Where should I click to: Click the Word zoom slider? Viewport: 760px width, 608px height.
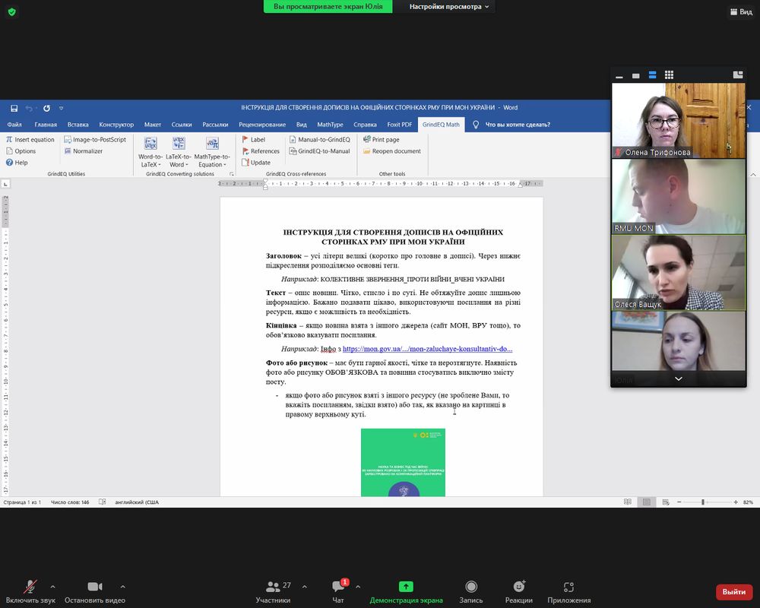click(x=703, y=502)
